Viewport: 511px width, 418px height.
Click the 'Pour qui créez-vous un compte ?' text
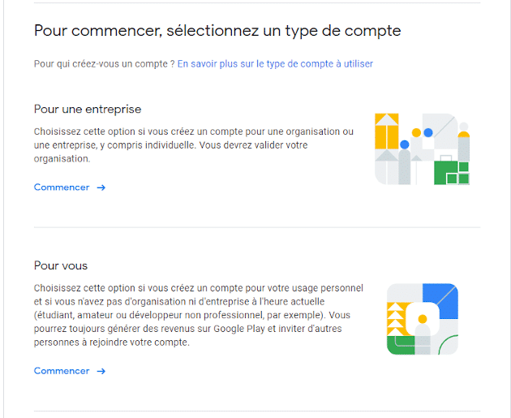(x=104, y=63)
